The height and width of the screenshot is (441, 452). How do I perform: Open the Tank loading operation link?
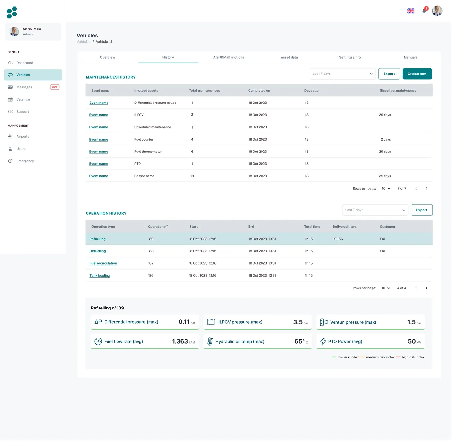tap(100, 276)
